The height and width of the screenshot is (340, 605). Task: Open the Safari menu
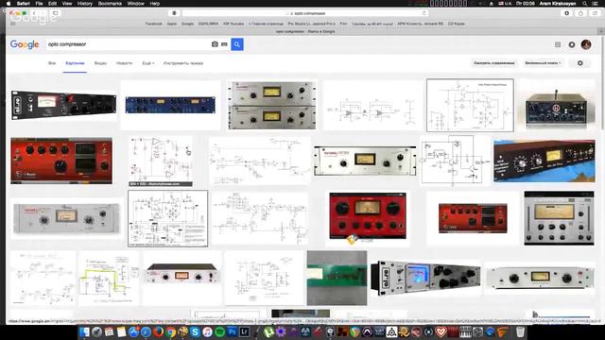(x=24, y=4)
